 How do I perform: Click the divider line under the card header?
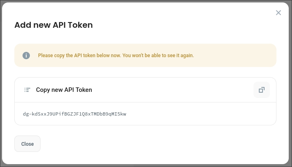(145, 102)
